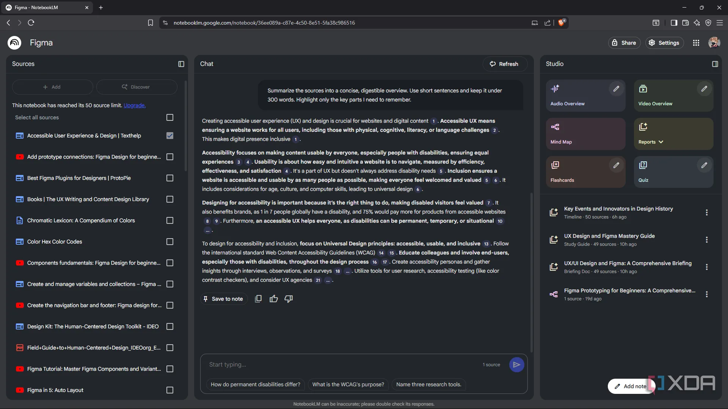
Task: Click the Start typing input field
Action: click(x=341, y=365)
